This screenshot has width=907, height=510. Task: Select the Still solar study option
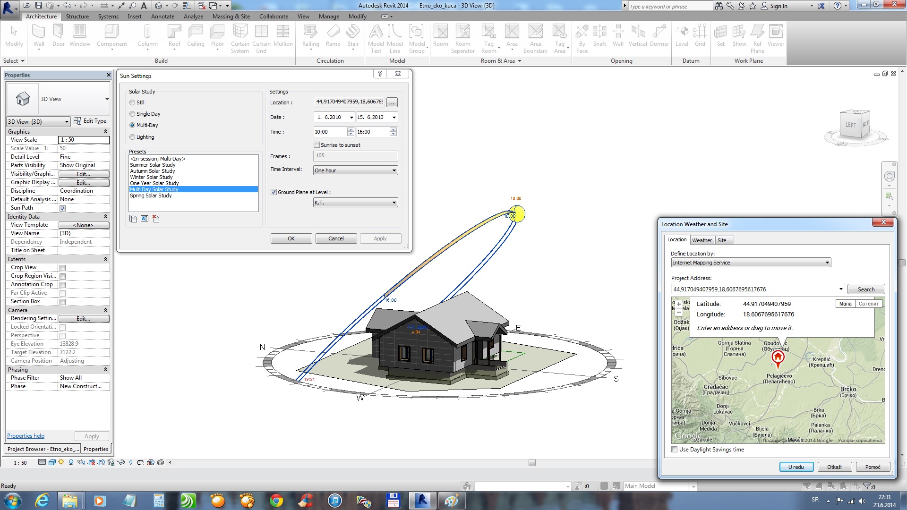pos(133,102)
